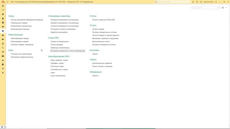Screen dimensions: 230x129
Task: Open Материалы, выданные сотрудникам report
Action: pyautogui.click(x=105, y=38)
